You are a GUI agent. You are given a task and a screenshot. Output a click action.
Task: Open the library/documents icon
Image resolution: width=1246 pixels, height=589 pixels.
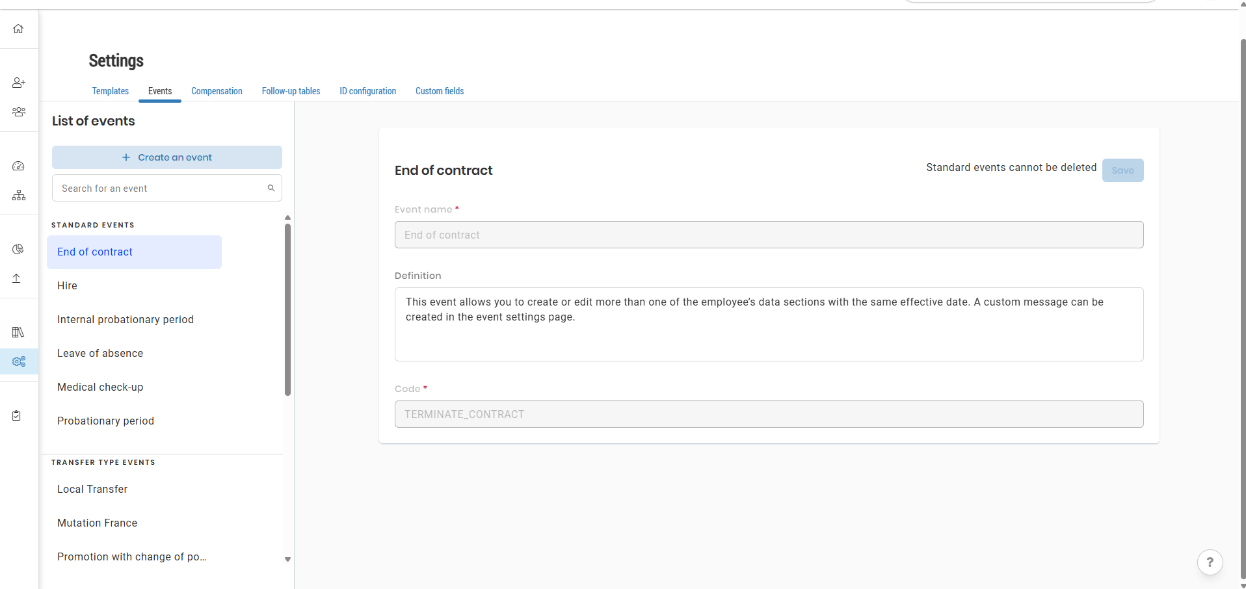[18, 332]
